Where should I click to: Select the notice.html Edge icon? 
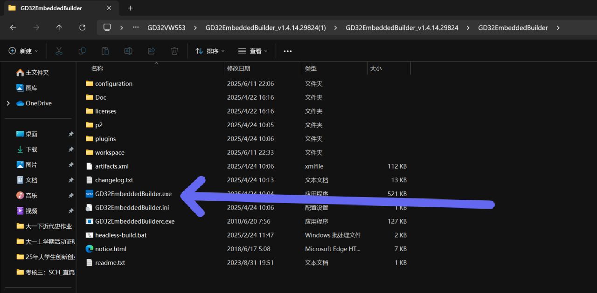(x=90, y=249)
